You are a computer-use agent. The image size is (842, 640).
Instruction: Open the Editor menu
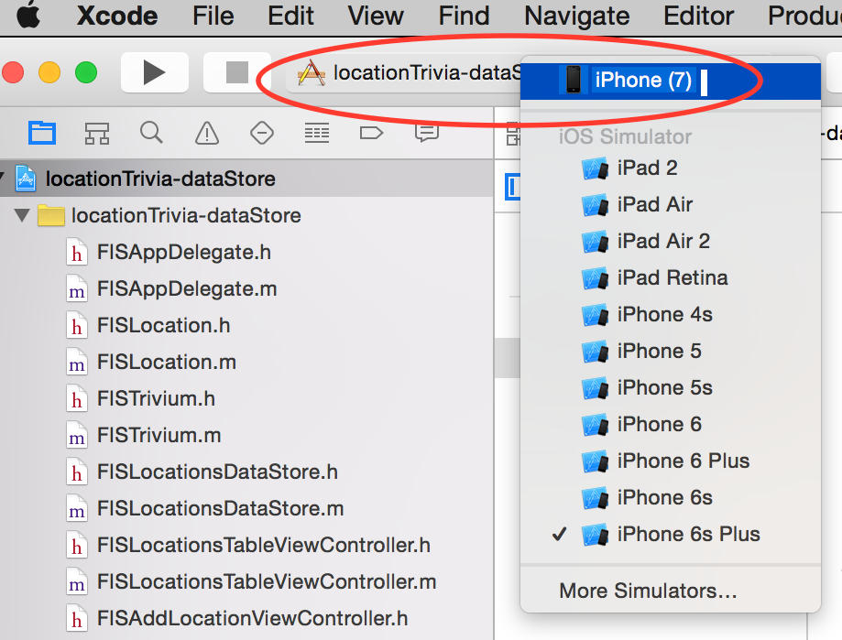(698, 16)
